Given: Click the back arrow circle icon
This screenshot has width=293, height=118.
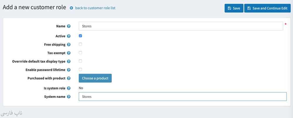Looking at the screenshot, I should point(71,8).
